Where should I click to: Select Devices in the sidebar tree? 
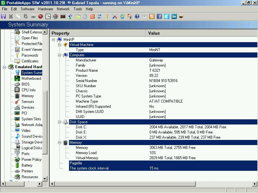[x=28, y=107]
